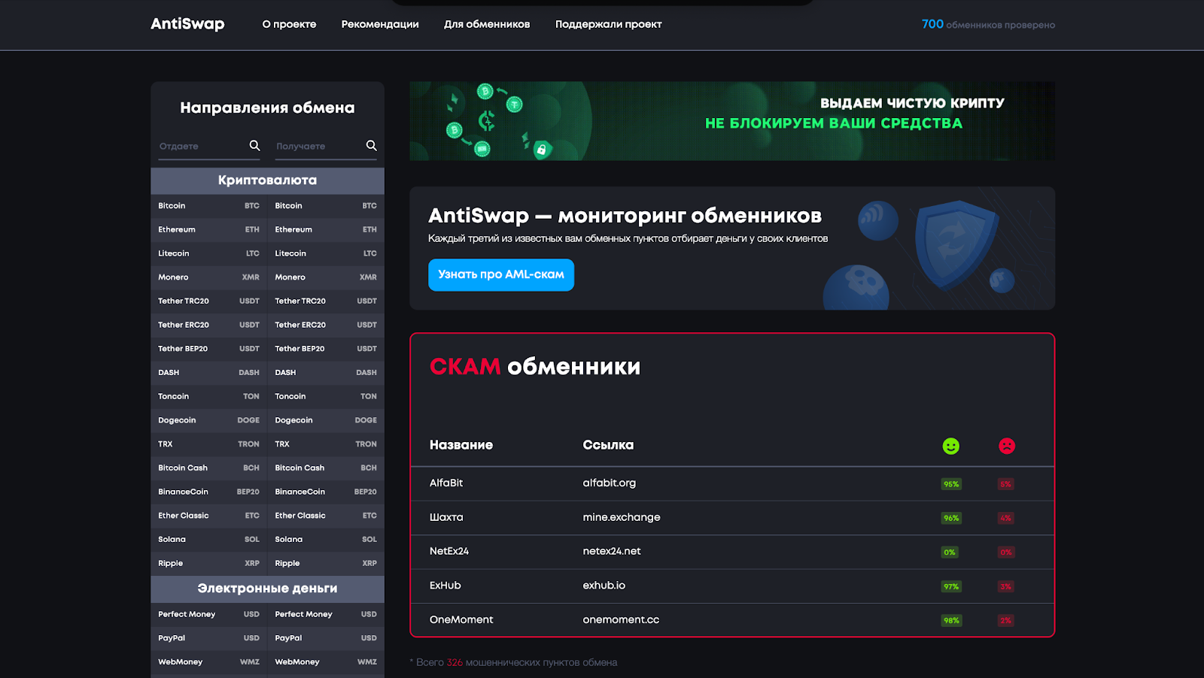Click the red 326 count in footnote
Viewport: 1204px width, 678px height.
455,662
